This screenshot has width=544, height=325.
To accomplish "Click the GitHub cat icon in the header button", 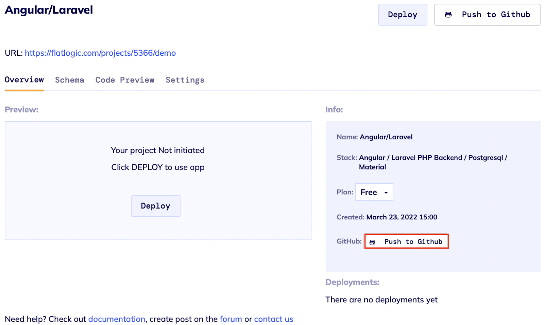I will click(448, 15).
